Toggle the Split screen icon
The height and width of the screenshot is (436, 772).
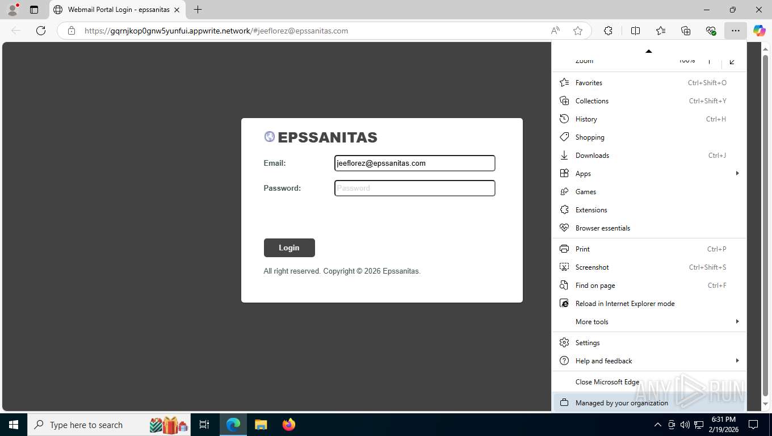pyautogui.click(x=635, y=31)
